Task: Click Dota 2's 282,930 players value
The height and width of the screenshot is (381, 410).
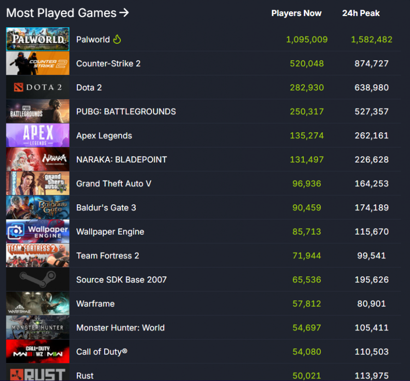Action: point(307,88)
